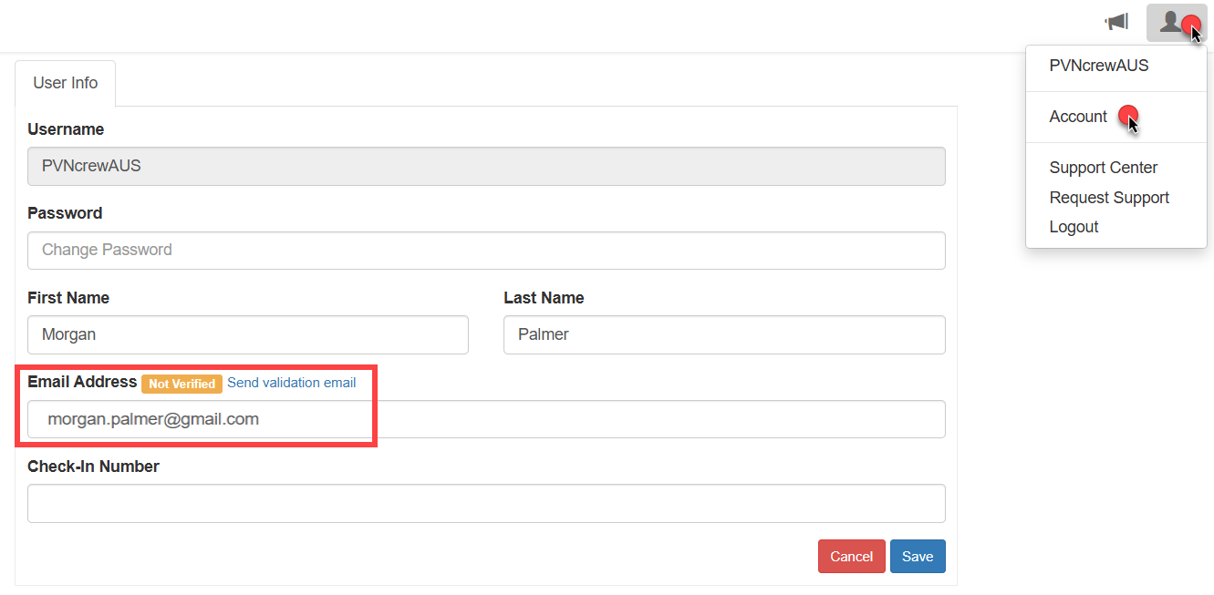Choose Request Support in the dropdown menu
This screenshot has width=1214, height=595.
1109,197
